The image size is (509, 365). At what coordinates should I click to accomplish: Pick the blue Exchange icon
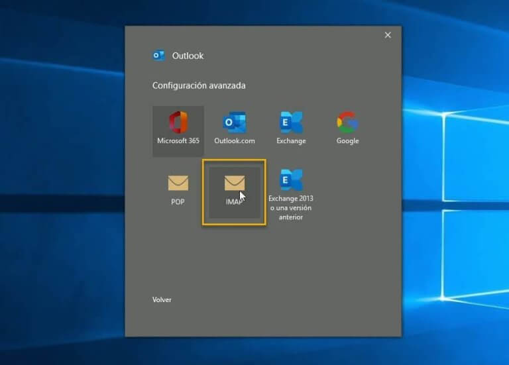pos(291,123)
